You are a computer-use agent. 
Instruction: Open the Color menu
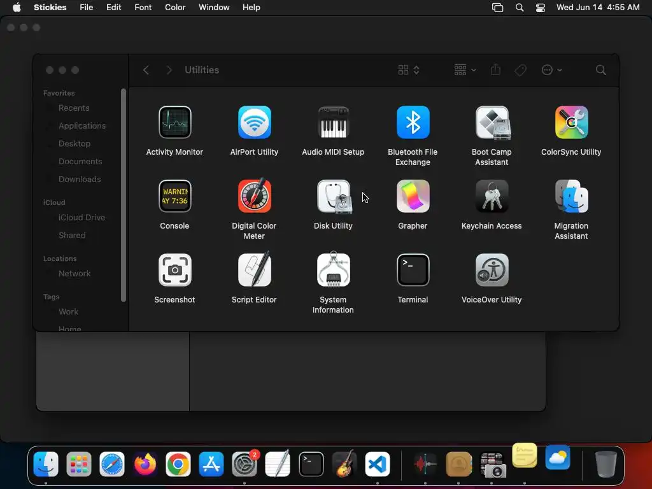[175, 8]
